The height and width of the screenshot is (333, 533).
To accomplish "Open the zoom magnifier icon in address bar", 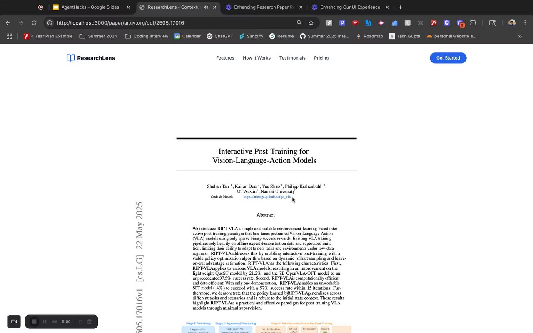I will click(299, 23).
